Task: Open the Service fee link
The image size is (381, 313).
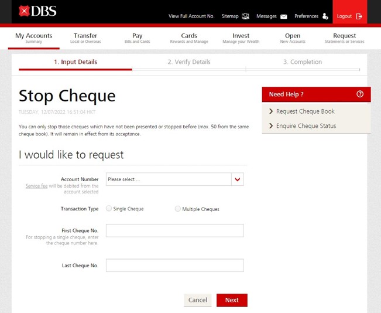Action: coord(36,186)
